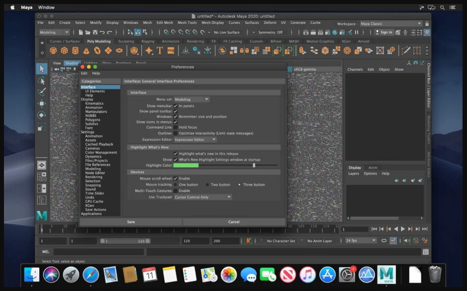This screenshot has width=467, height=291.
Task: Click the New Scene icon
Action: coord(81,32)
